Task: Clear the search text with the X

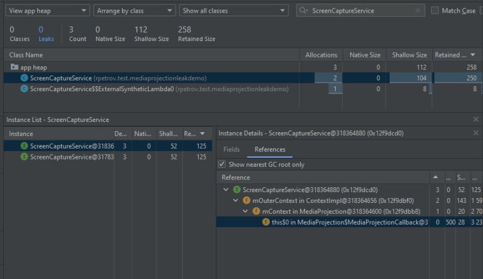Action: pos(417,11)
